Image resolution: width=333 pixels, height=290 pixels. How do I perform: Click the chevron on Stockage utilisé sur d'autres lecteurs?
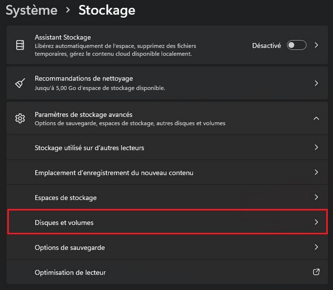tap(316, 148)
